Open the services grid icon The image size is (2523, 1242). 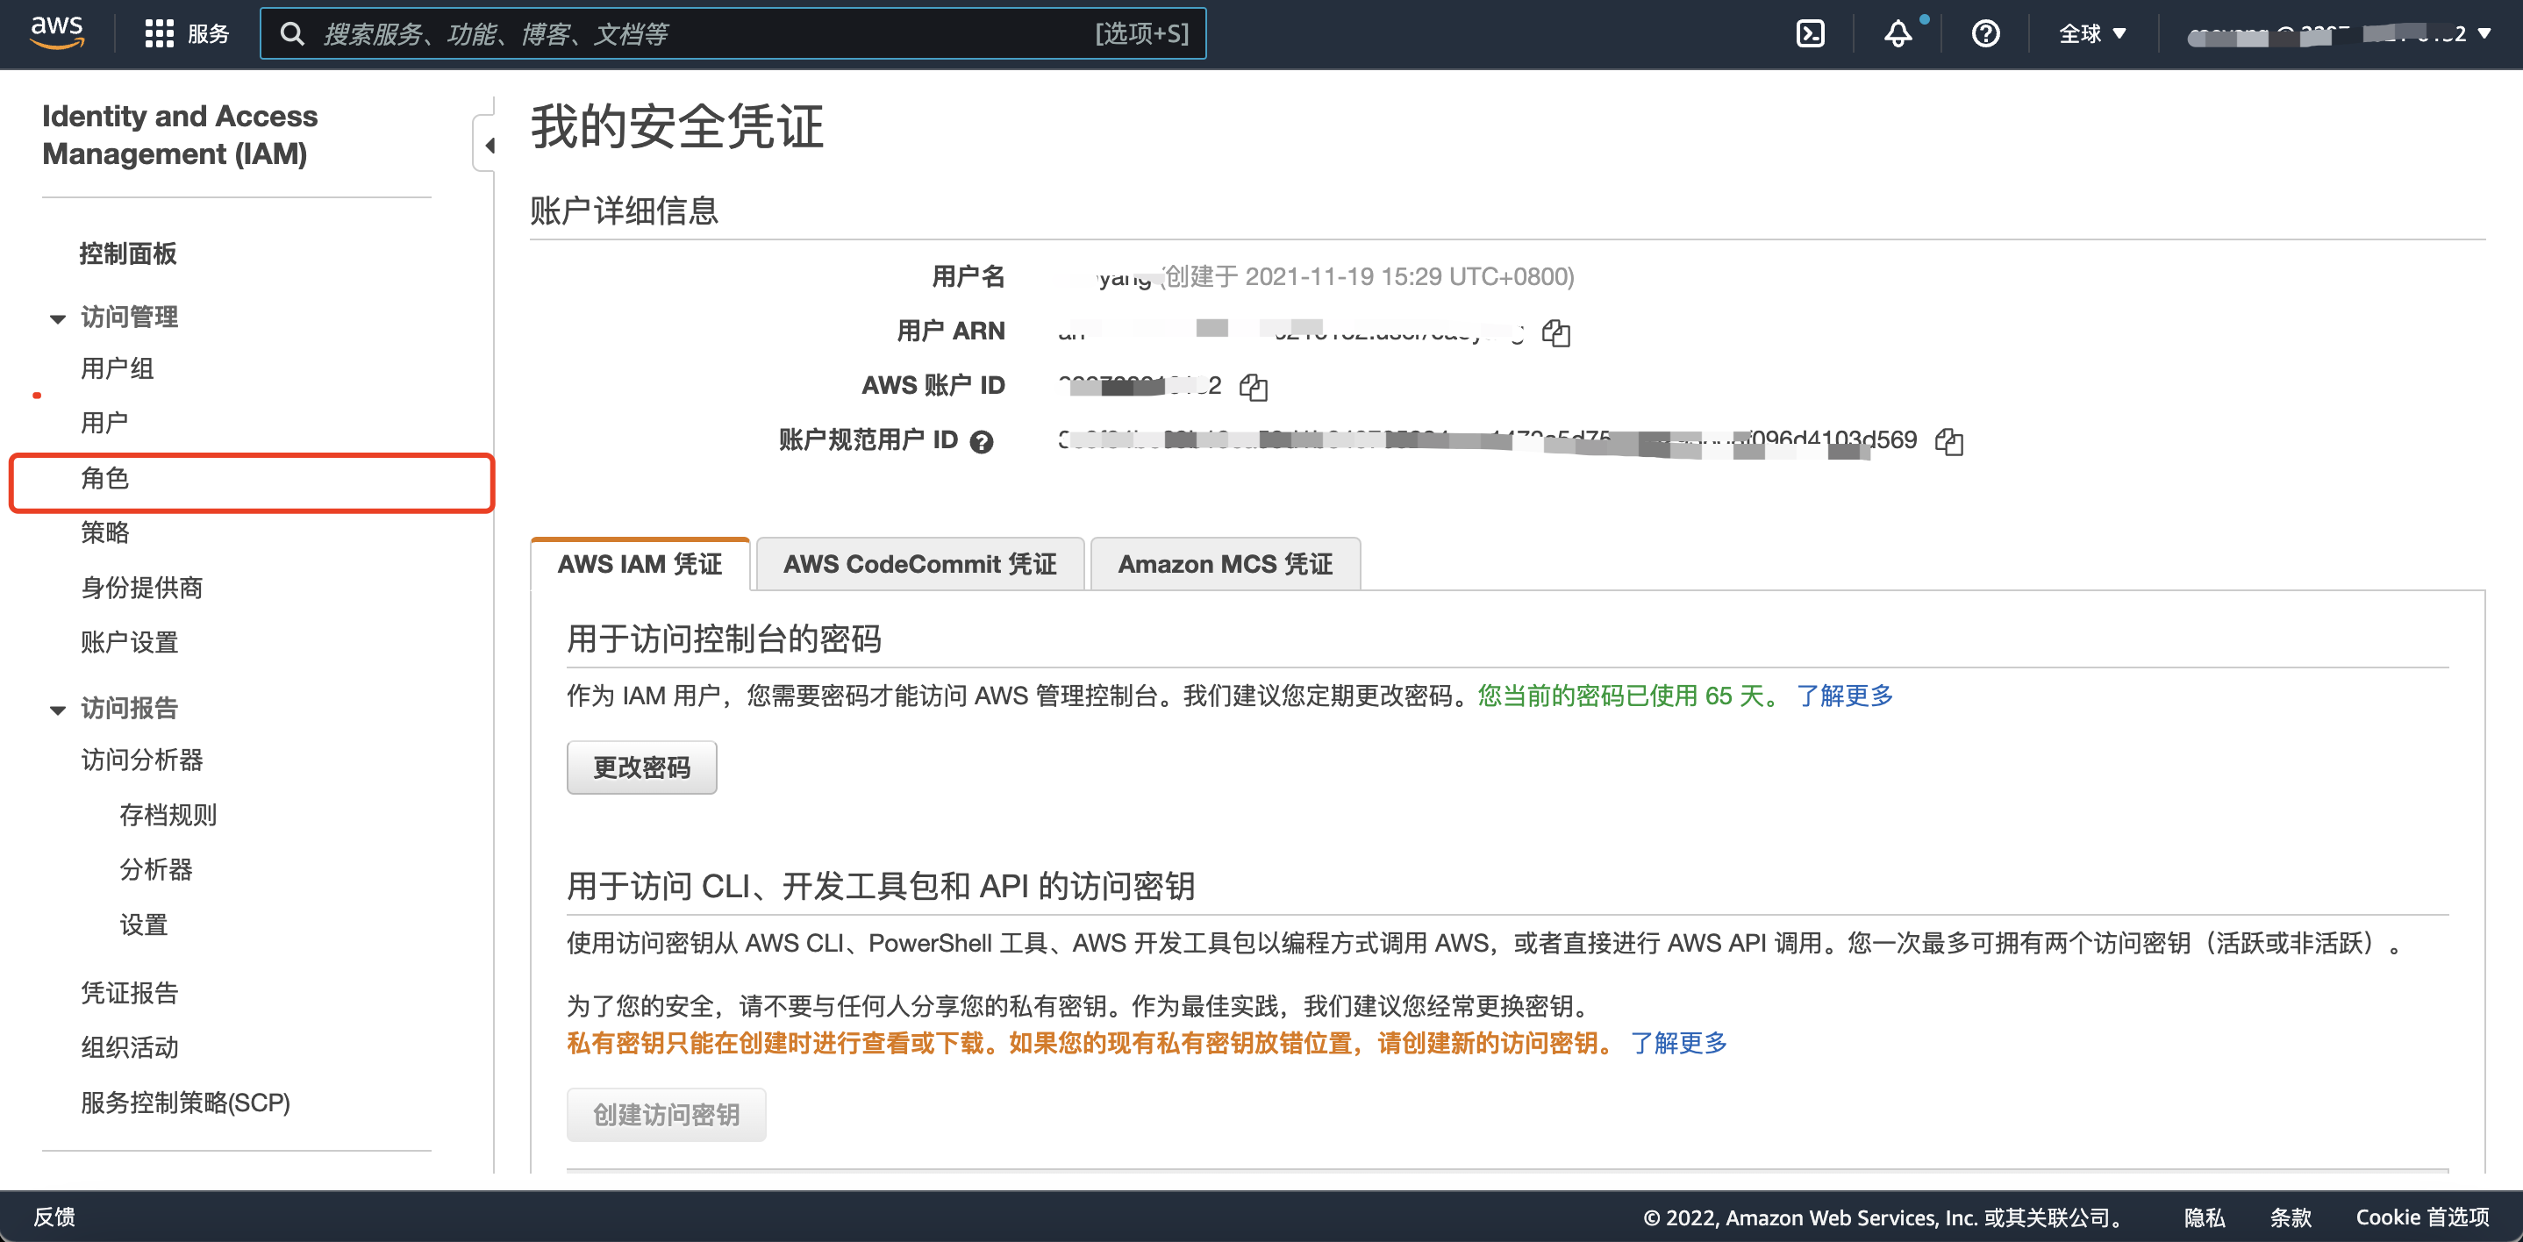coord(159,33)
